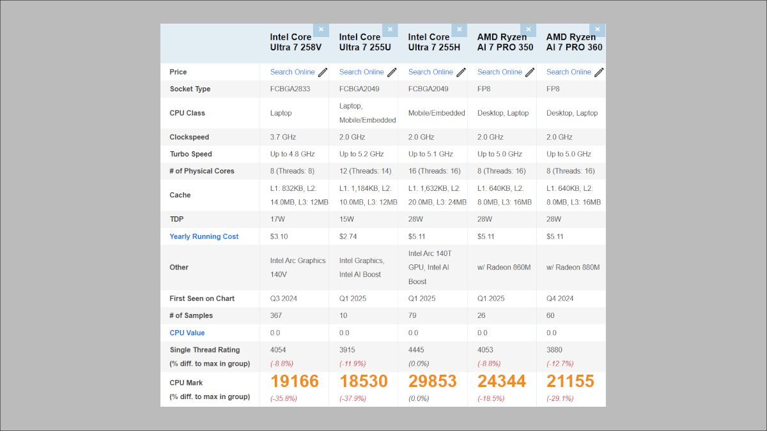Click the Turbo Speed row label
Screen dimensions: 767x431
[x=190, y=154]
